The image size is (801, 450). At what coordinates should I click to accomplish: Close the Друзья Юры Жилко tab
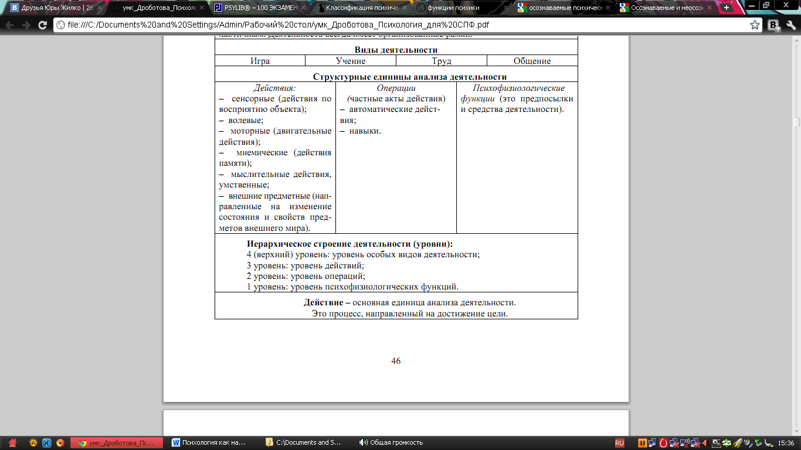pos(99,8)
